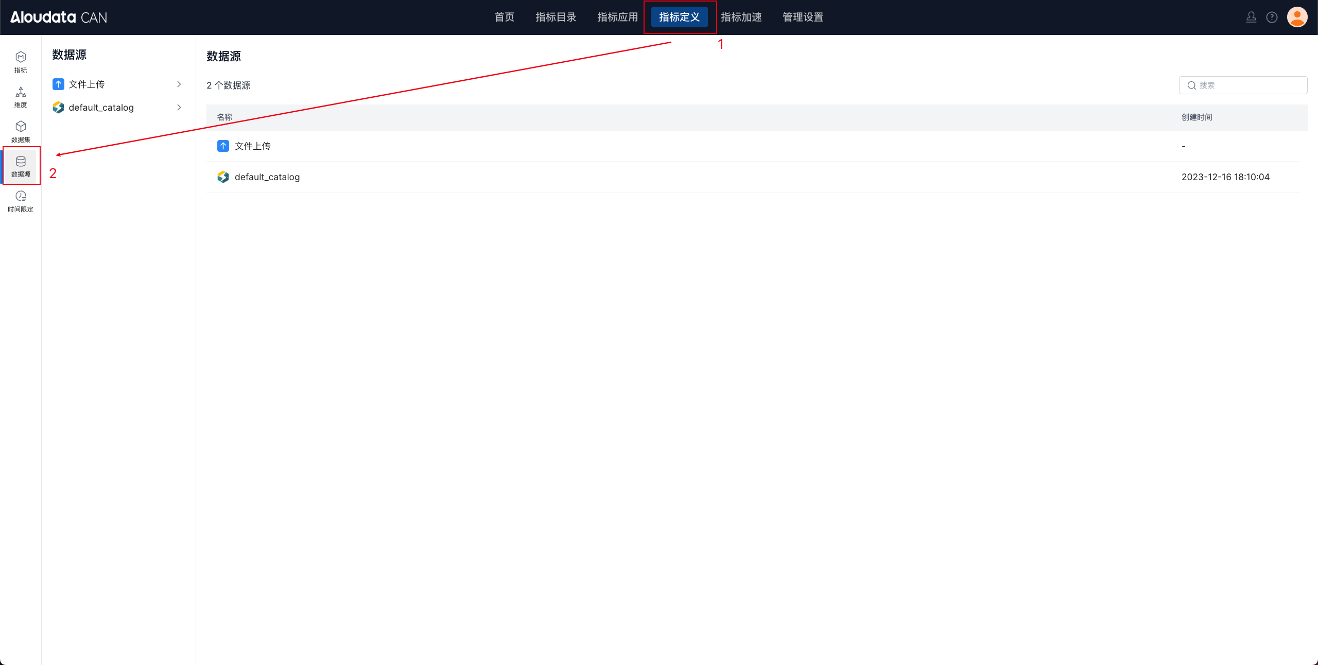Image resolution: width=1318 pixels, height=665 pixels.
Task: Click the default_catalog icon in table row
Action: 223,177
